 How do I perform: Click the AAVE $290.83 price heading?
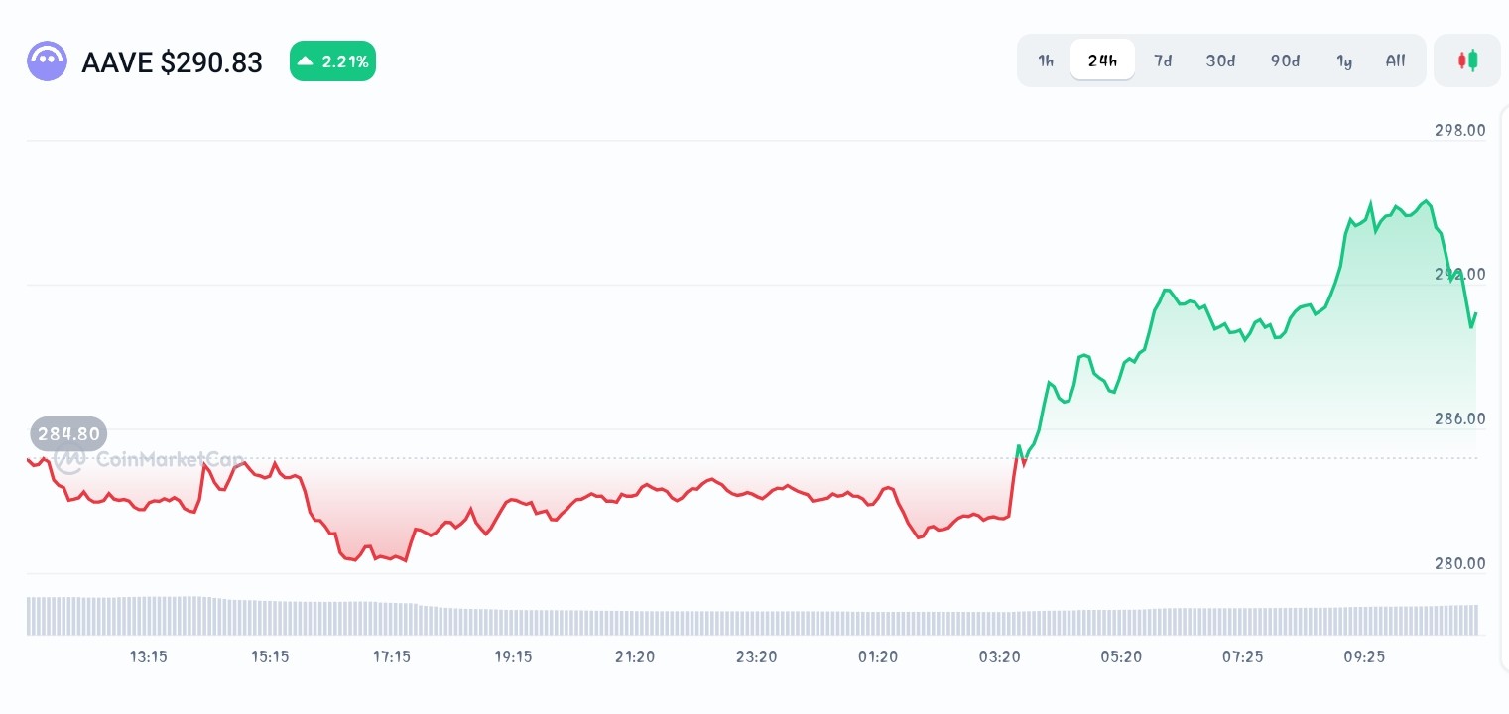(x=172, y=61)
